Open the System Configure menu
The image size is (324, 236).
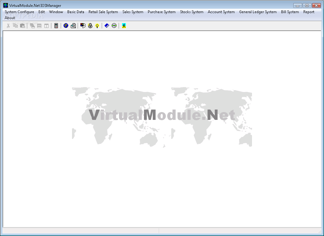click(x=19, y=12)
